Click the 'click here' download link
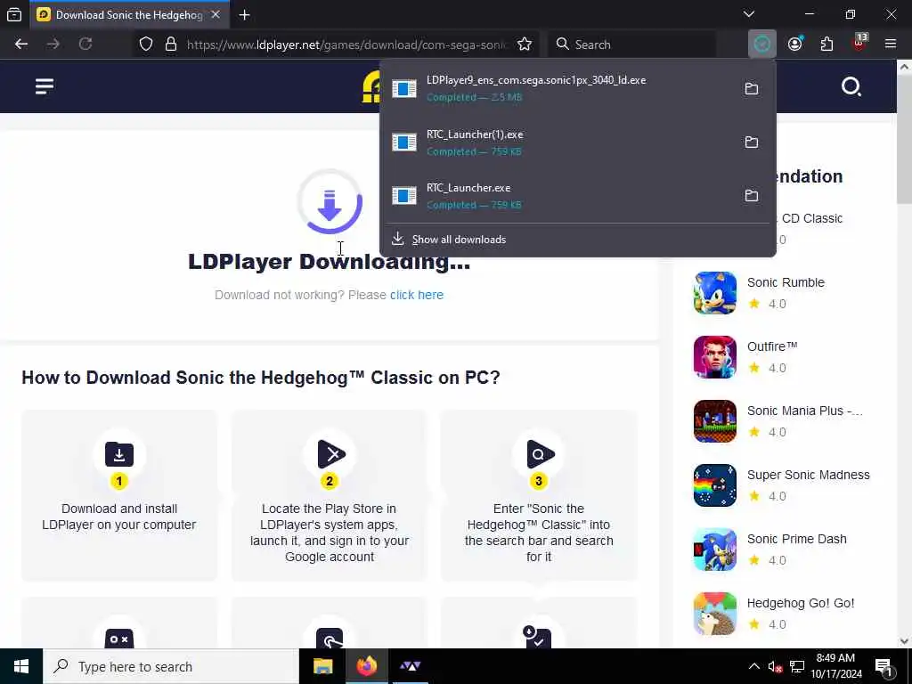Image resolution: width=912 pixels, height=684 pixels. point(417,295)
